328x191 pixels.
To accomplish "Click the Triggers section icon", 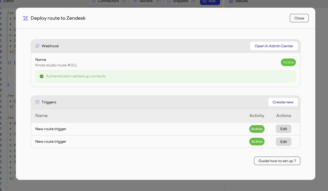I will point(37,102).
